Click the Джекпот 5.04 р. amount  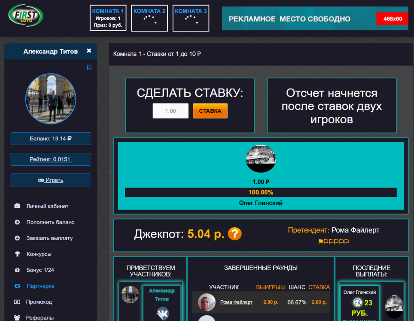point(206,234)
